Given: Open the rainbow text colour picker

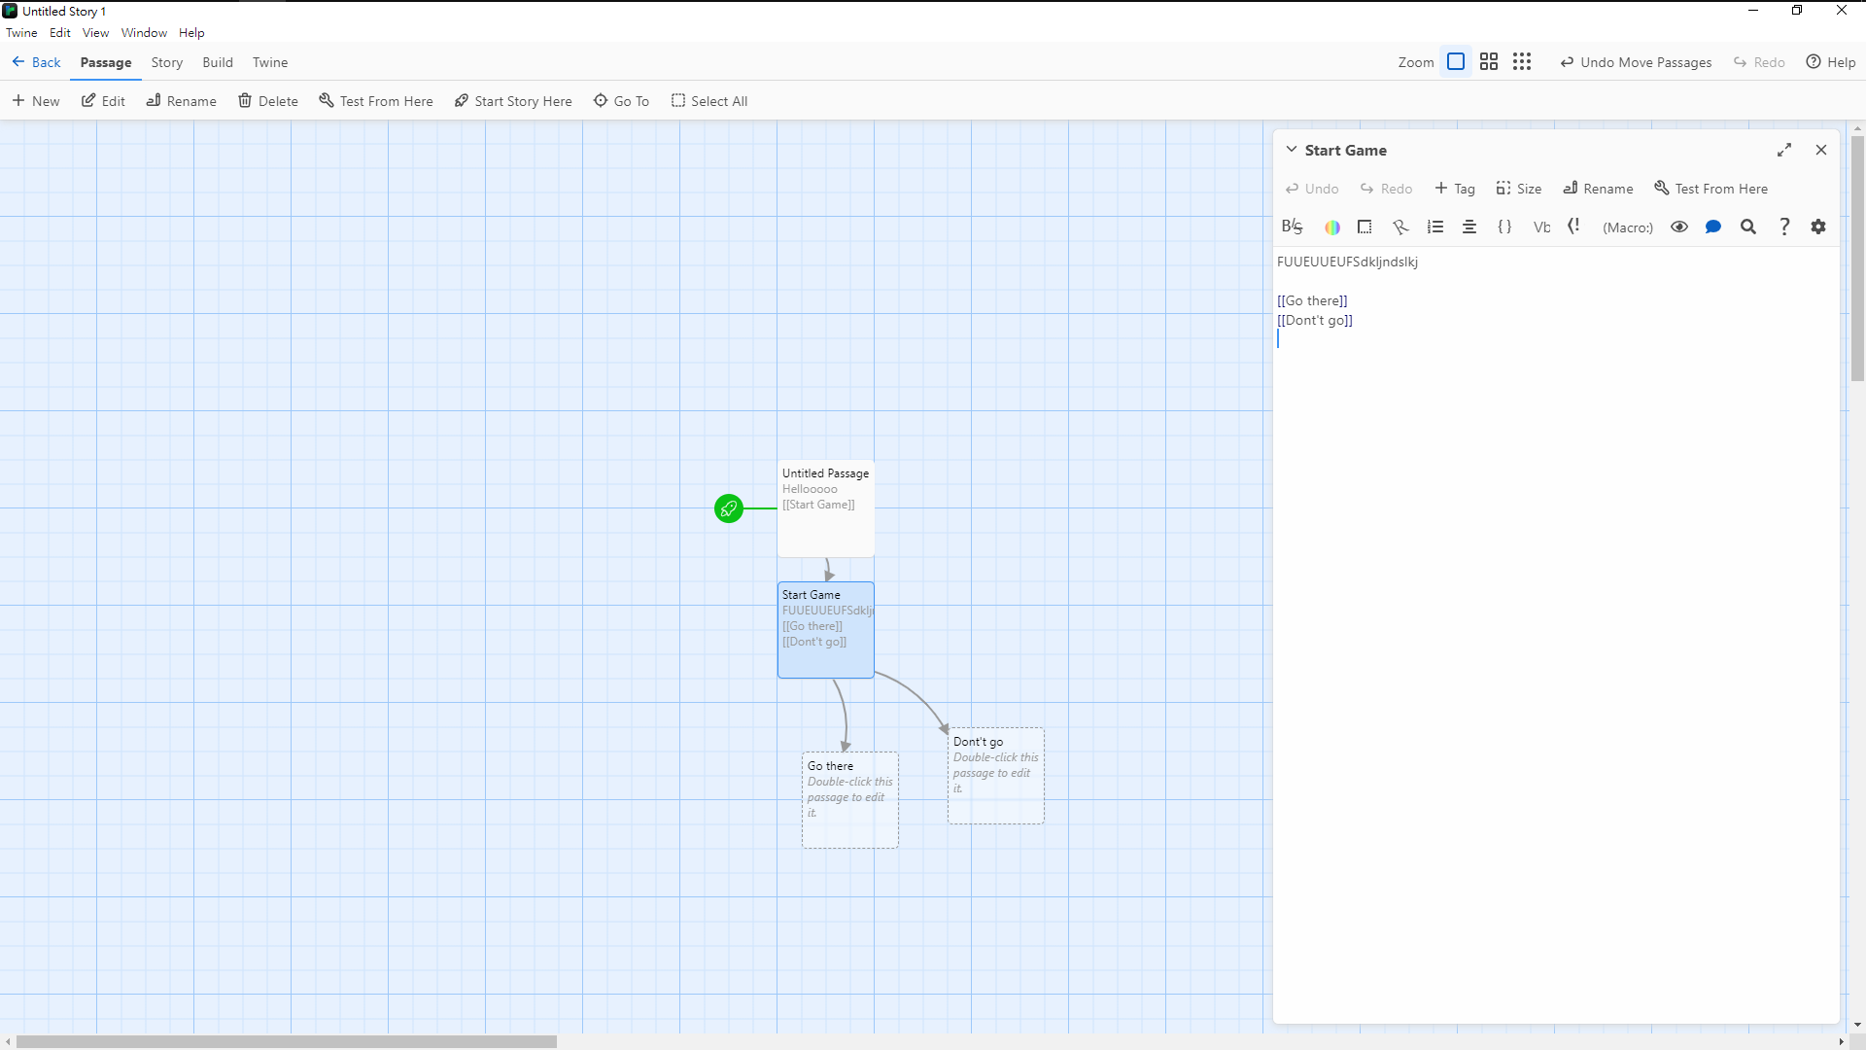Looking at the screenshot, I should 1332,227.
